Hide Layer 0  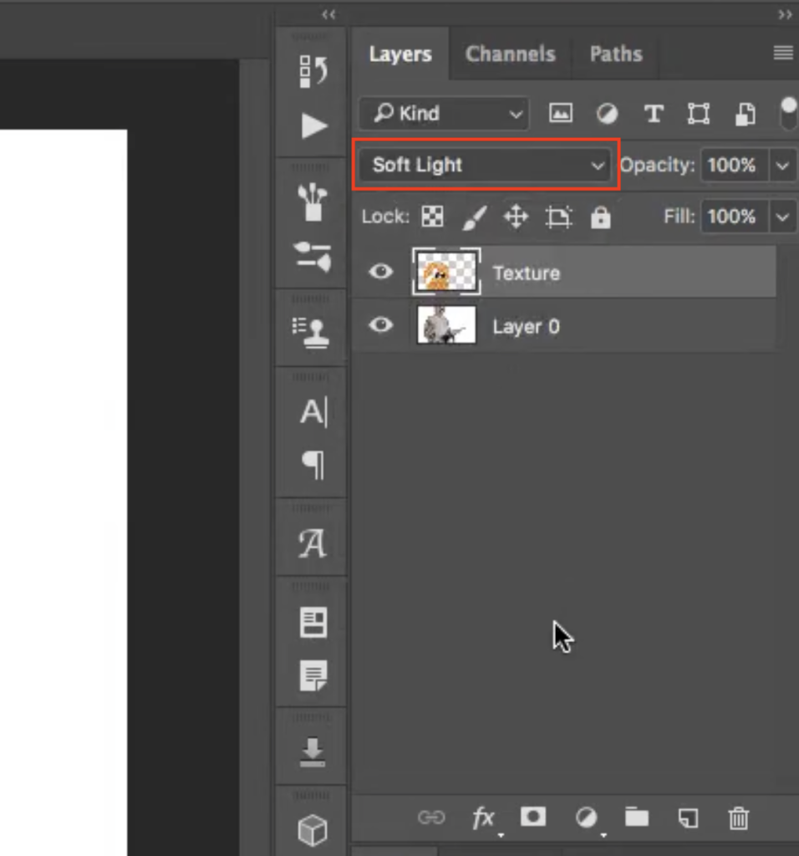pyautogui.click(x=380, y=326)
